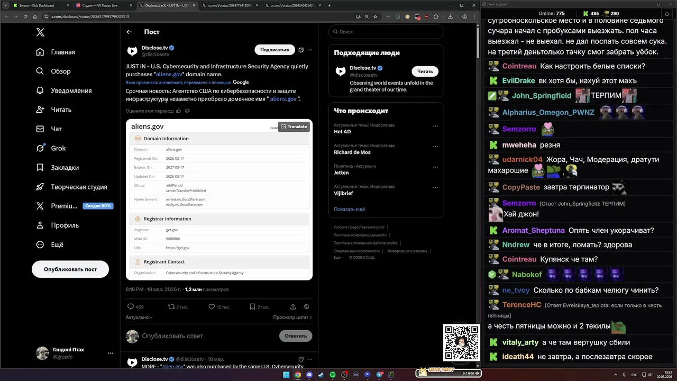Open the Vijlbrief trend options menu
Image resolution: width=677 pixels, height=381 pixels.
[x=435, y=187]
